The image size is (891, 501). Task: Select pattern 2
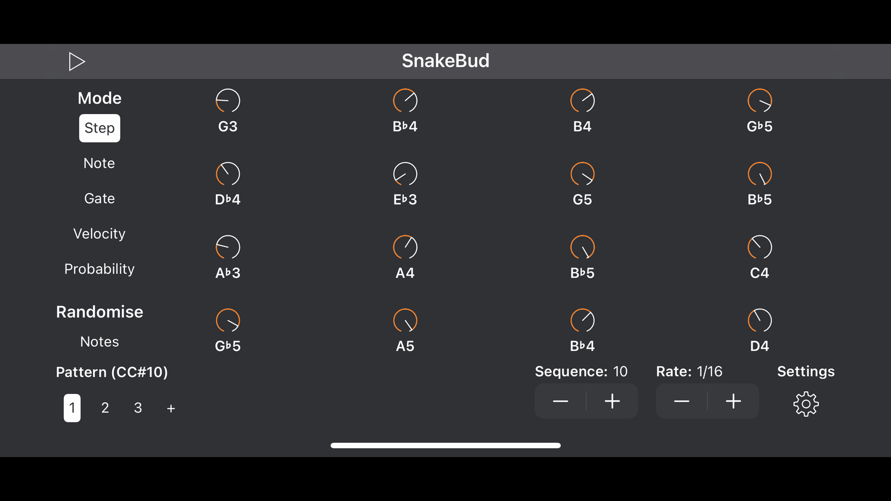[x=105, y=408]
